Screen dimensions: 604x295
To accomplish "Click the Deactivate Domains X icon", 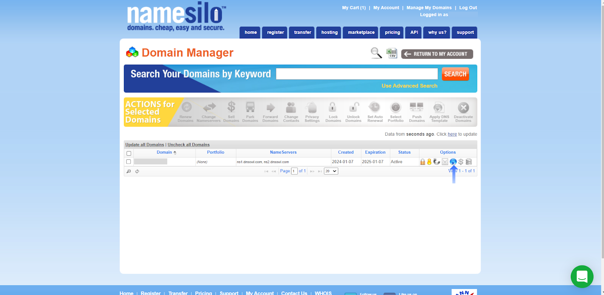I will (x=464, y=108).
